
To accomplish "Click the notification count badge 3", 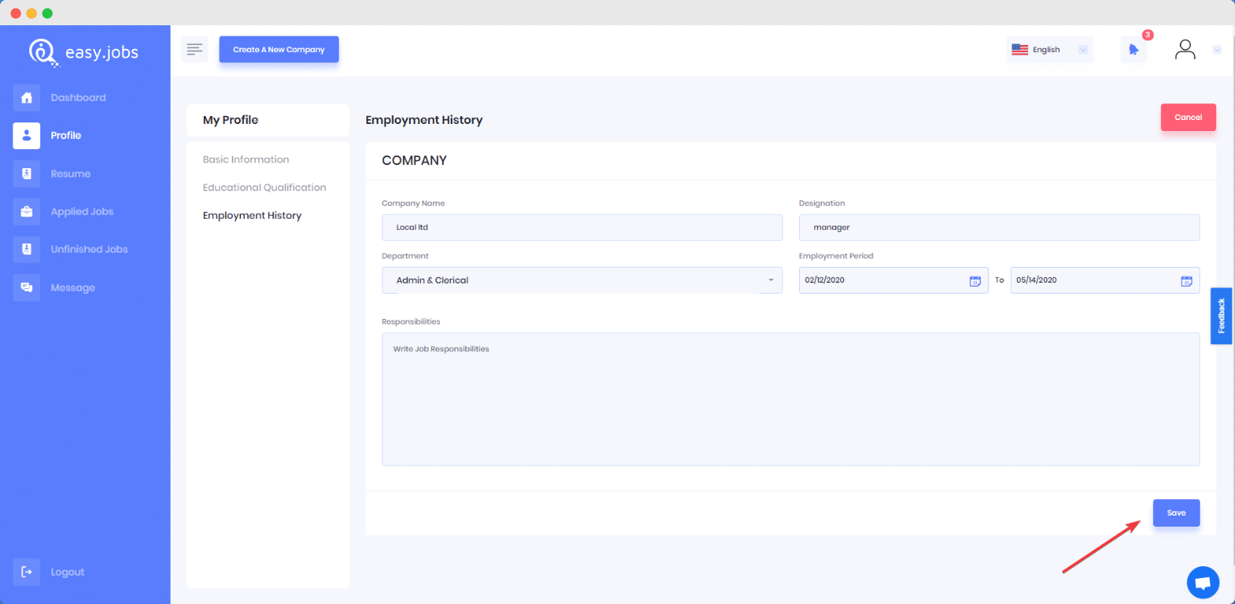I will coord(1147,35).
